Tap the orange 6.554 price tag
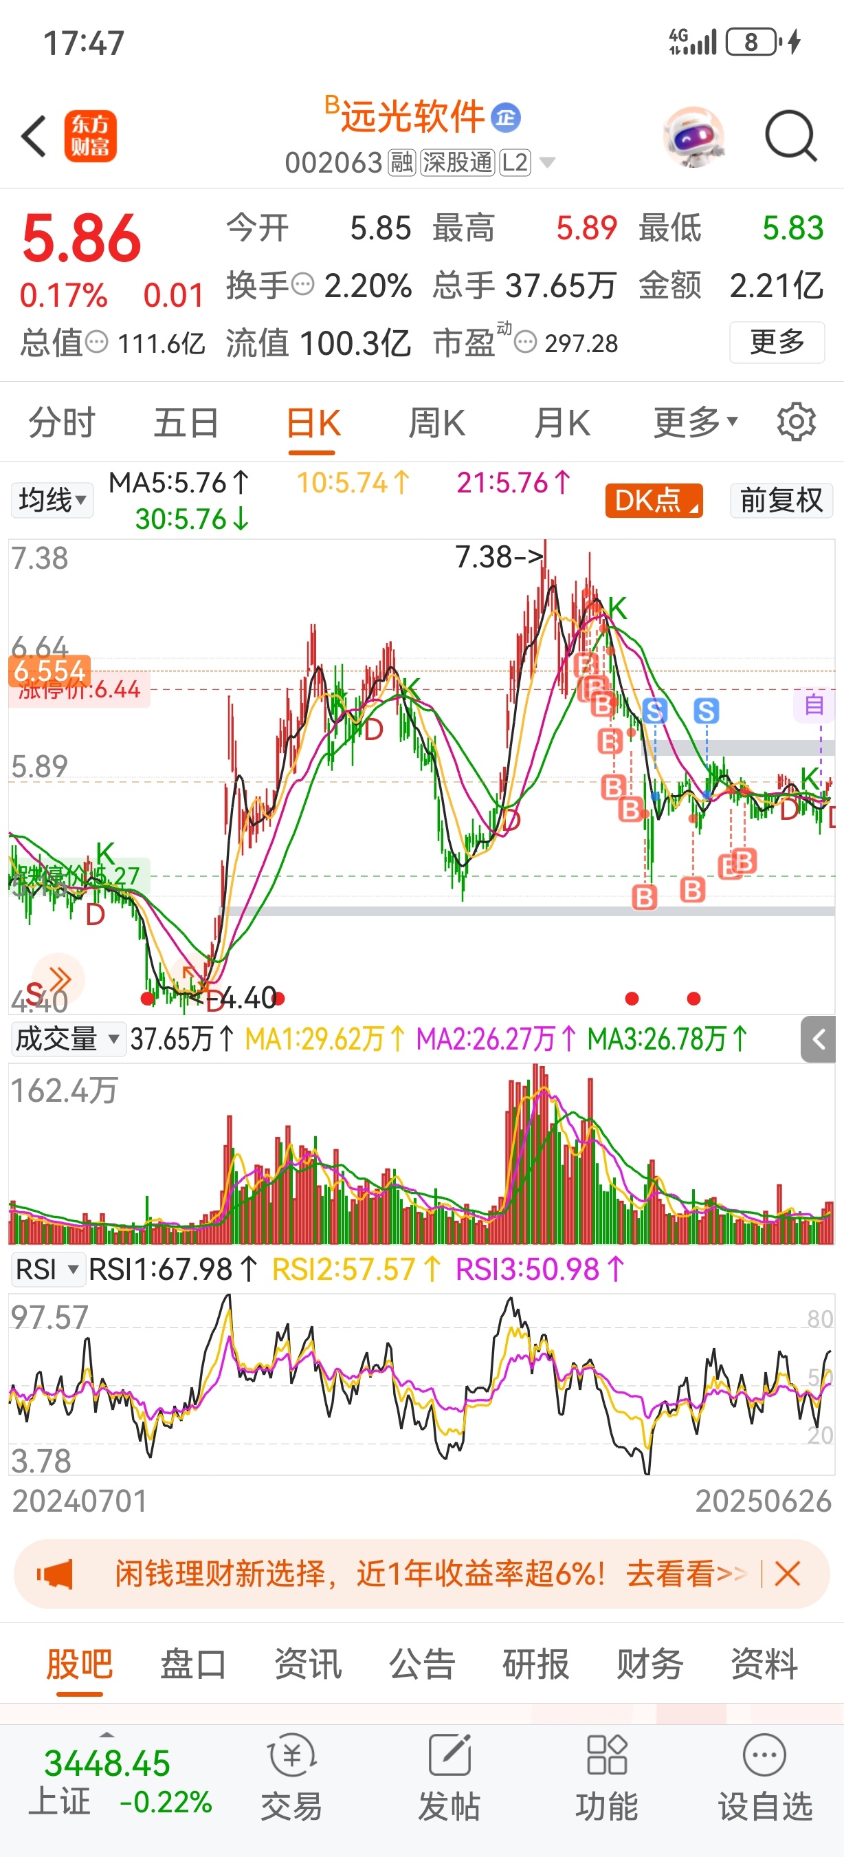 point(49,671)
